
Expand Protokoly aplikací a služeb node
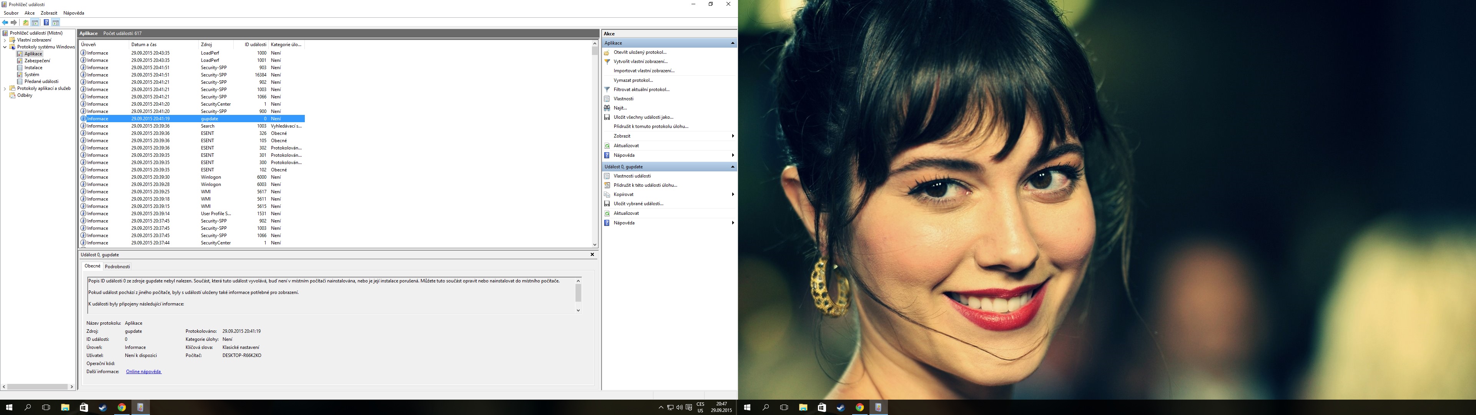pos(5,89)
